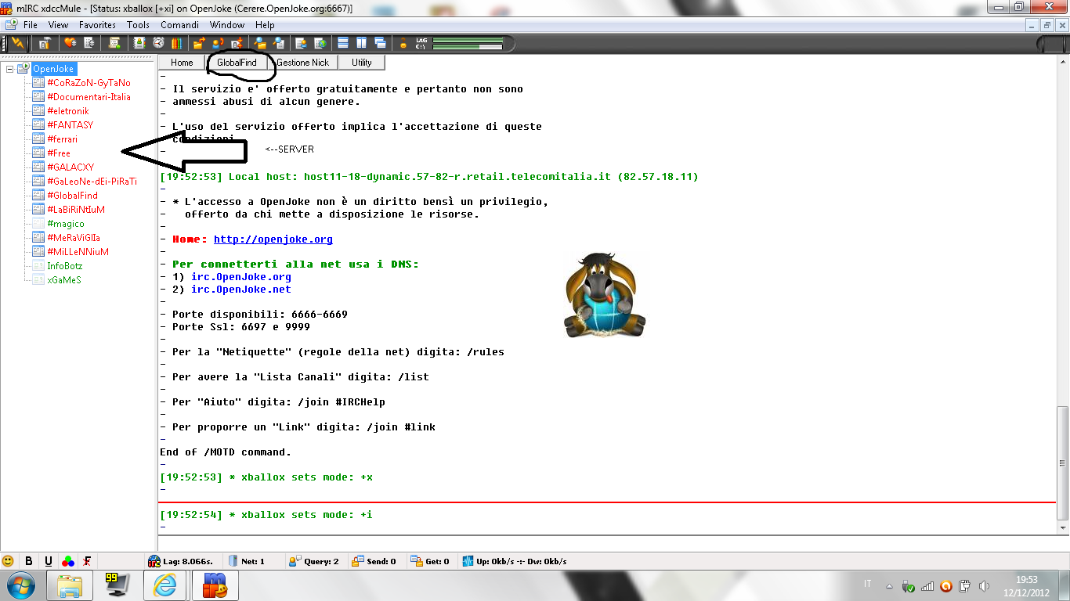Viewport: 1070px width, 601px height.
Task: Open the Address book toolbar icon
Action: click(x=140, y=43)
